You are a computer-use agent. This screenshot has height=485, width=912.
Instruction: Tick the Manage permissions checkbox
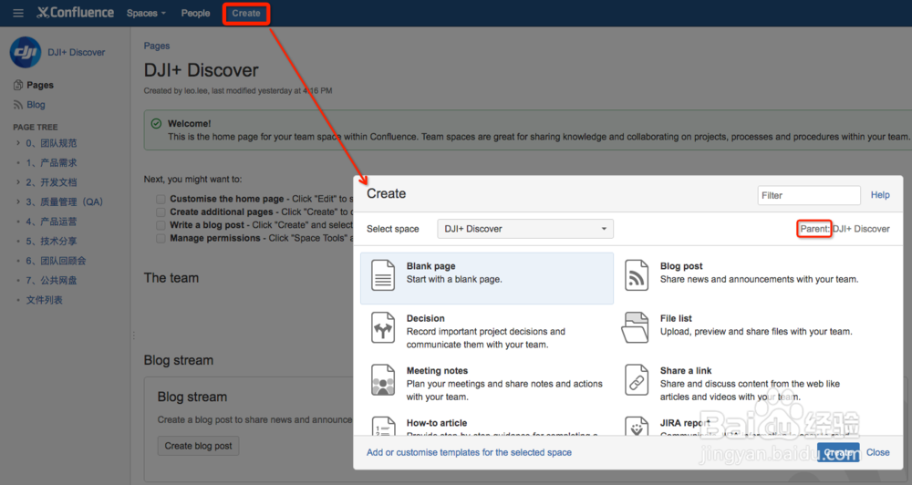pos(161,239)
